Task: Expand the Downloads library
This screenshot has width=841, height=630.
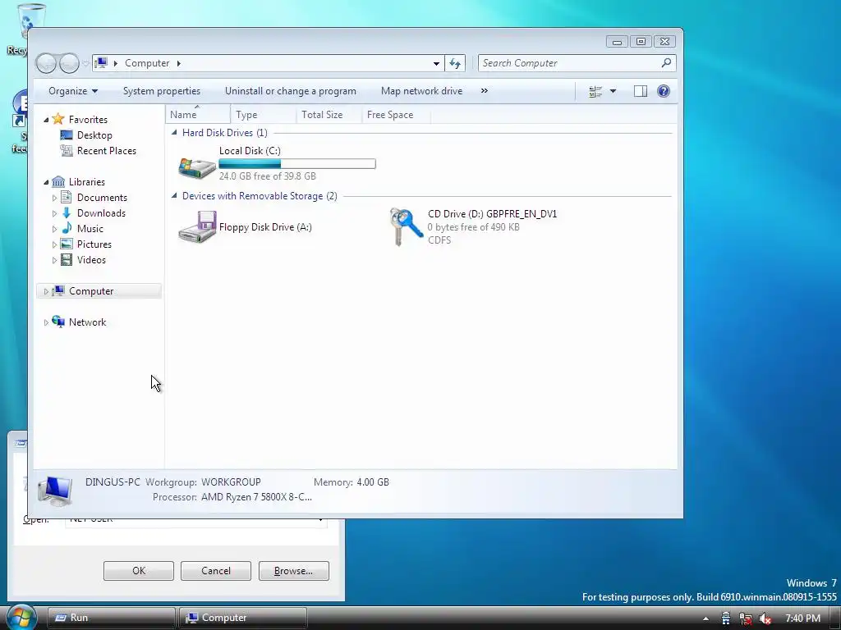Action: coord(54,214)
